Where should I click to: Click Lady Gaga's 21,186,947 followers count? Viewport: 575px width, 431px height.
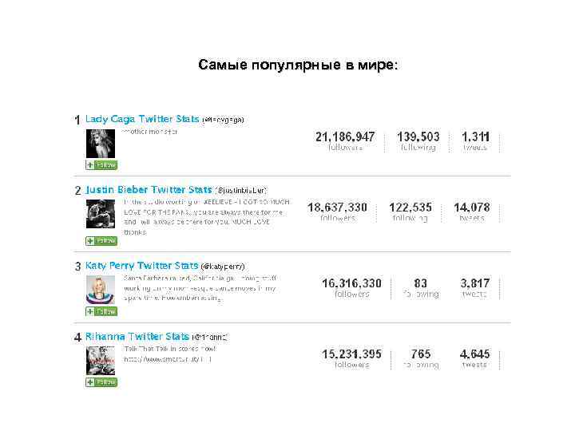[345, 136]
